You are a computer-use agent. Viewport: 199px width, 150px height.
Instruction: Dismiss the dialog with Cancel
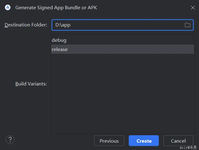point(178,141)
